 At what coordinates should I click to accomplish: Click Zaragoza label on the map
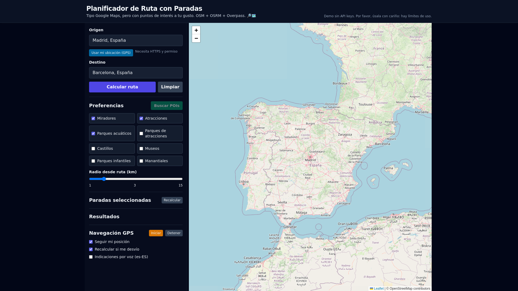click(x=345, y=134)
